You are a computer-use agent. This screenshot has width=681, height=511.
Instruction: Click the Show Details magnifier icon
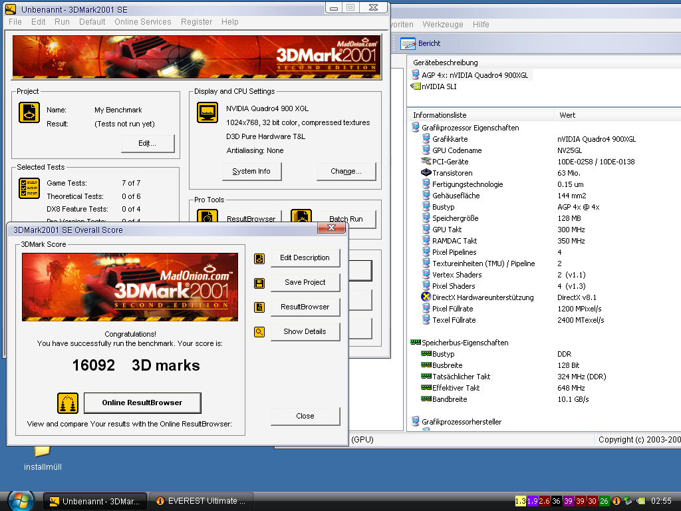pos(259,333)
